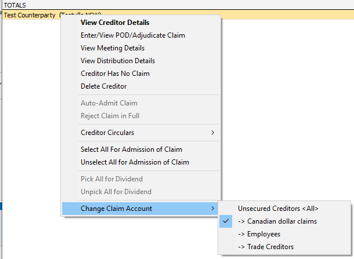Switch claim account to Employees
The image size is (354, 259).
tap(259, 234)
